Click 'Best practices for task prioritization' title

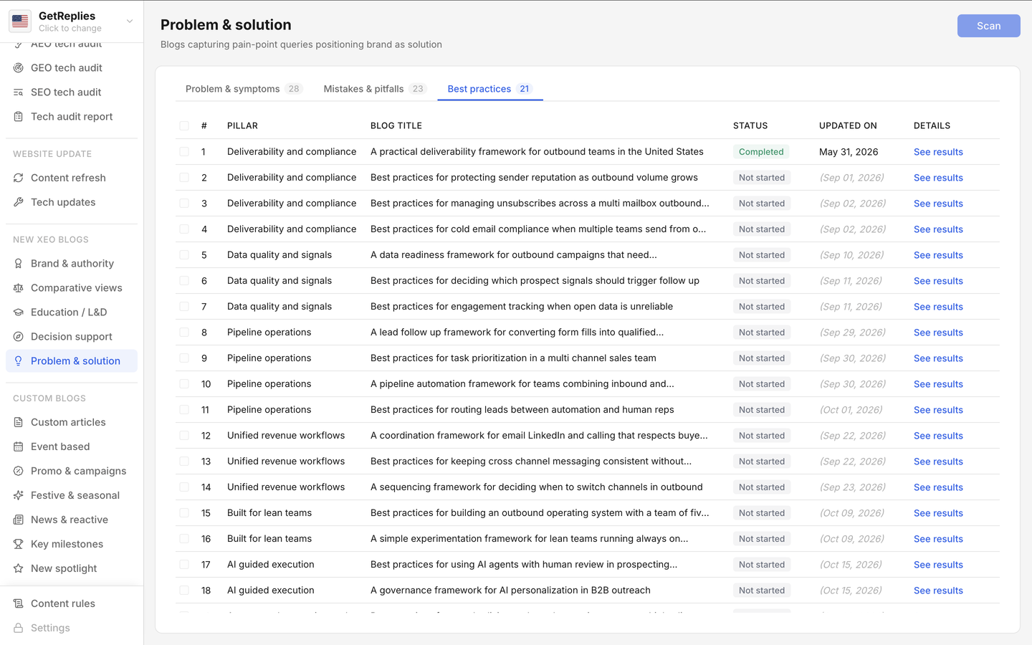coord(513,358)
